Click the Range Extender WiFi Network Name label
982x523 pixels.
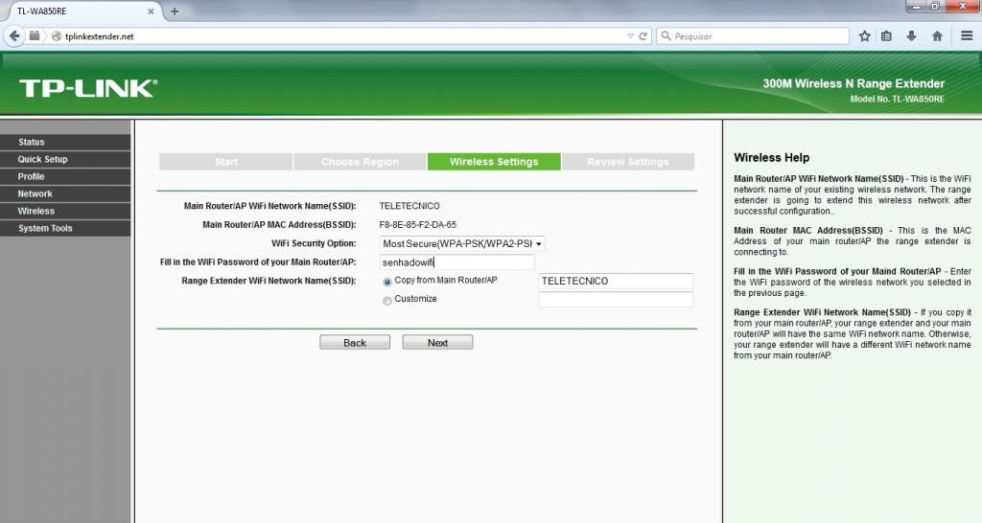(269, 281)
